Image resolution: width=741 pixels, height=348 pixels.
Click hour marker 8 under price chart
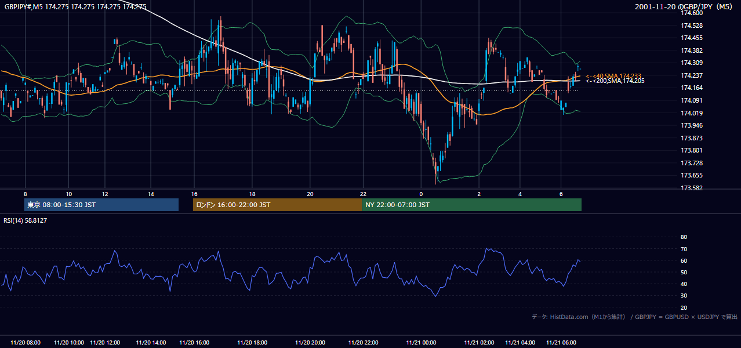(x=26, y=194)
